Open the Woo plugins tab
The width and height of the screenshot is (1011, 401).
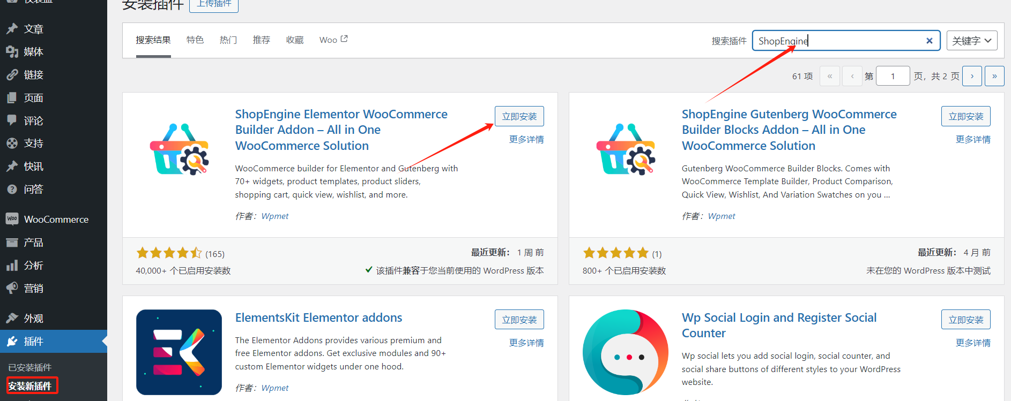pos(327,39)
